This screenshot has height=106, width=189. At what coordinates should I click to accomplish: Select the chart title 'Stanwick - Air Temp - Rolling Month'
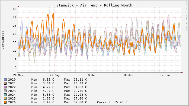(x=94, y=5)
